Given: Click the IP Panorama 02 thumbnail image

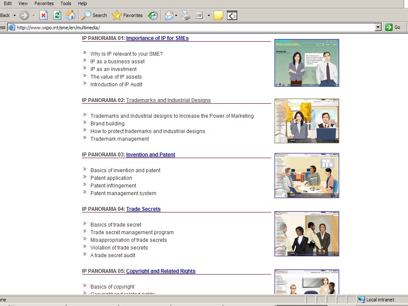Looking at the screenshot, I should click(307, 121).
